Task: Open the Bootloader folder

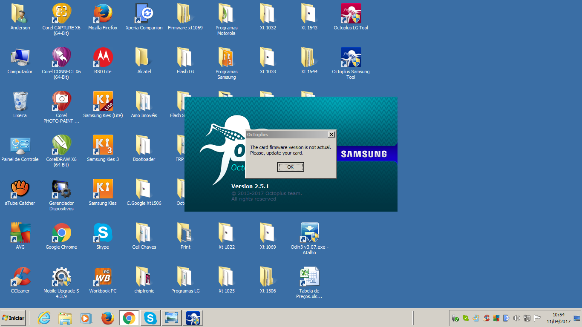Action: tap(144, 149)
